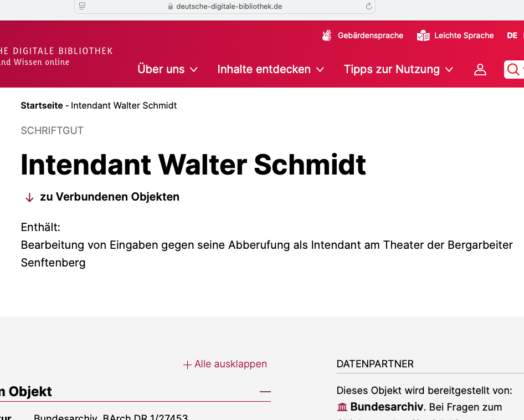Click the padlock icon beside the URL
The height and width of the screenshot is (420, 524).
click(x=171, y=7)
